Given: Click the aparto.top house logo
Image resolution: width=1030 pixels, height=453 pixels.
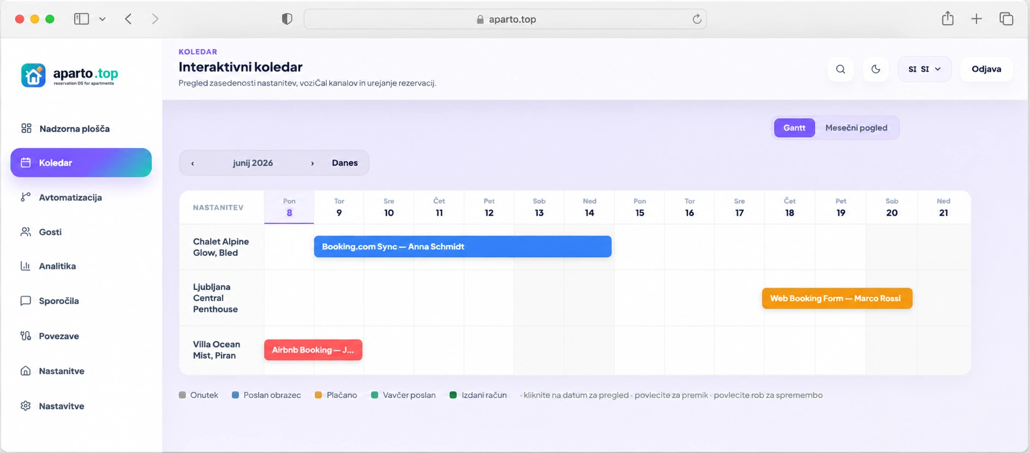Looking at the screenshot, I should 33,75.
